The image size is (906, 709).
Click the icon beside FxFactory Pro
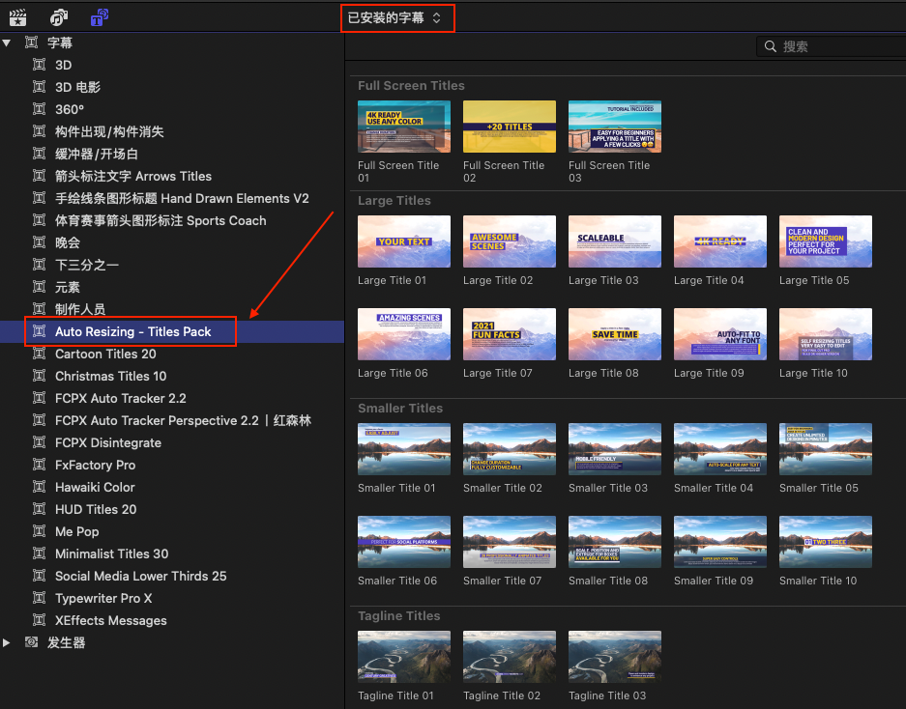click(x=39, y=465)
